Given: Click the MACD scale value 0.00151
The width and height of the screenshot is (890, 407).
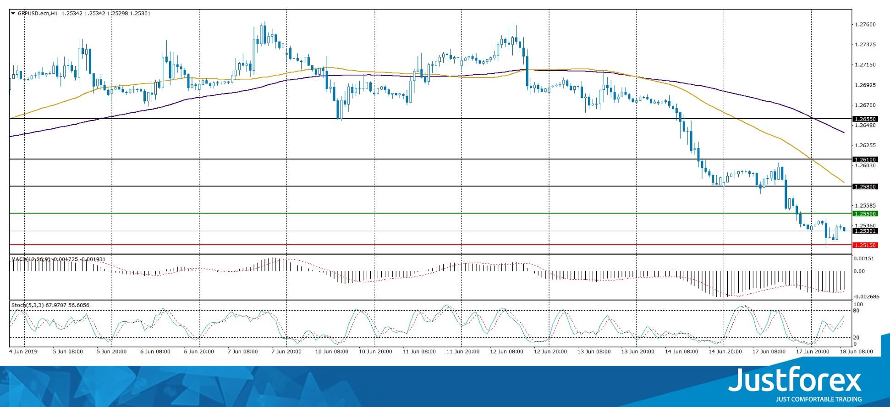Looking at the screenshot, I should [863, 258].
